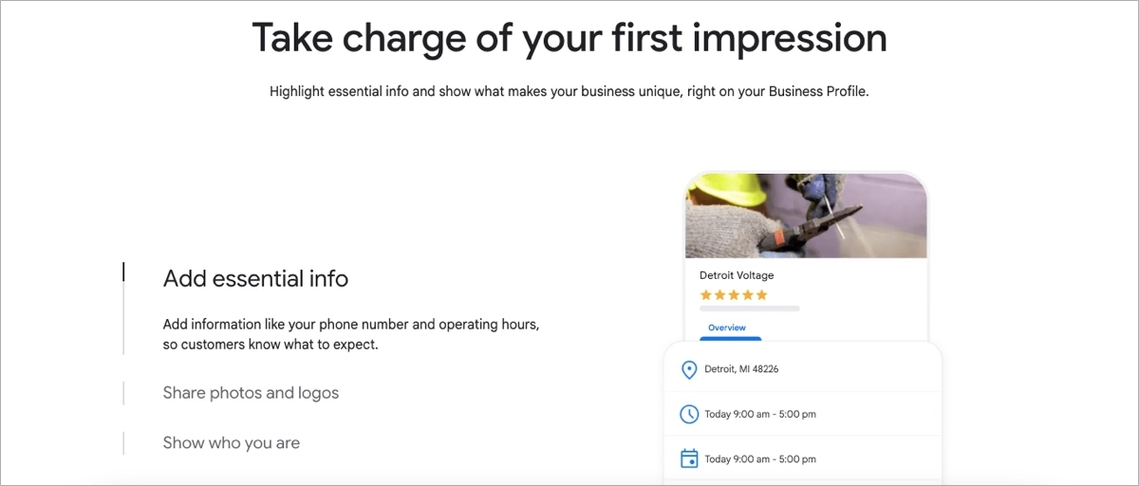
Task: Click the clock hours icon
Action: [689, 414]
